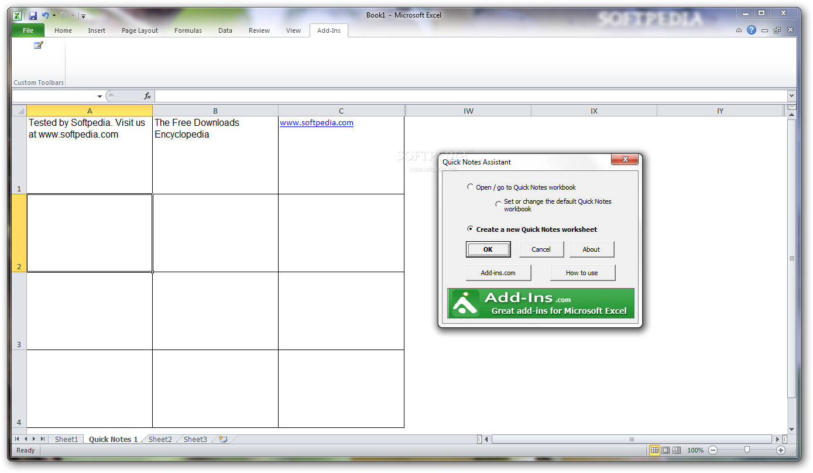Select column A header

90,111
